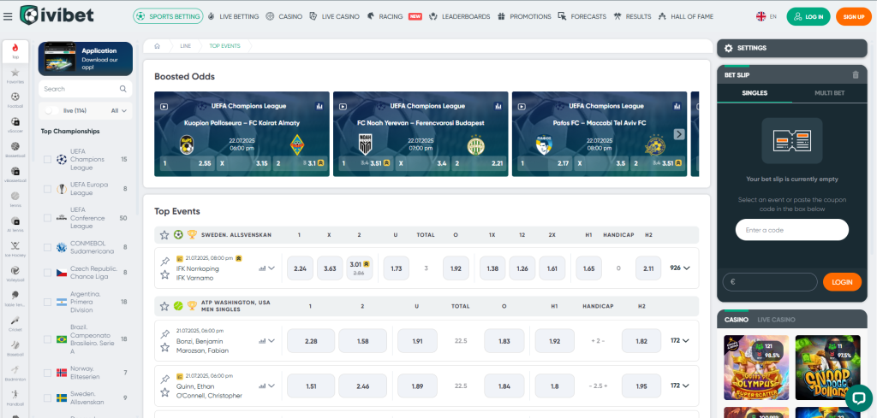The image size is (877, 418).
Task: Check the Argentina Primera Division box
Action: click(x=48, y=302)
